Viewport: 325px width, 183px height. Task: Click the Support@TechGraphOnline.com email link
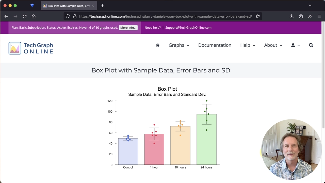(x=188, y=28)
